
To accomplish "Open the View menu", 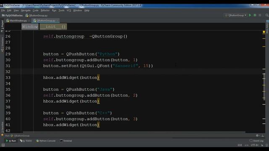I will [16, 10].
